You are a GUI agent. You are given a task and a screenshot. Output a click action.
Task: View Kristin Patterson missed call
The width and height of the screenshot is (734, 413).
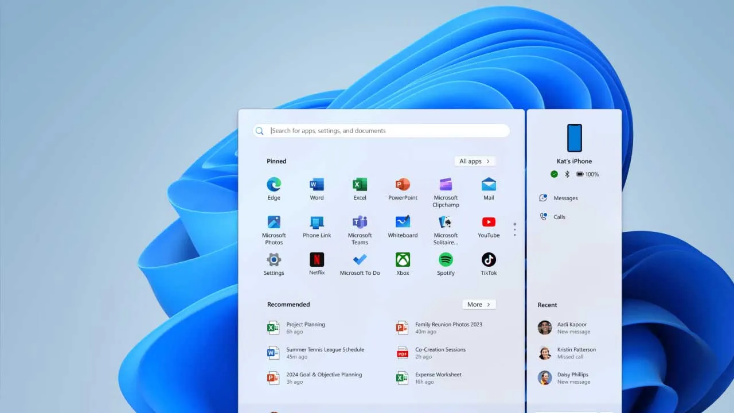(x=567, y=353)
